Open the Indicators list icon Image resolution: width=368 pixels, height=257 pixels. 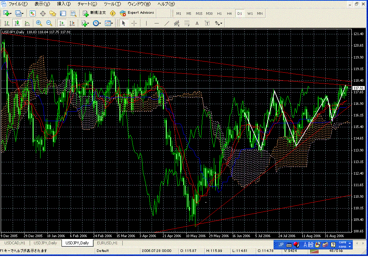click(x=84, y=23)
